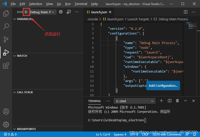Viewport: 200px width, 137px height.
Task: Open the terminal selector 1: cmd dropdown
Action: tap(134, 101)
